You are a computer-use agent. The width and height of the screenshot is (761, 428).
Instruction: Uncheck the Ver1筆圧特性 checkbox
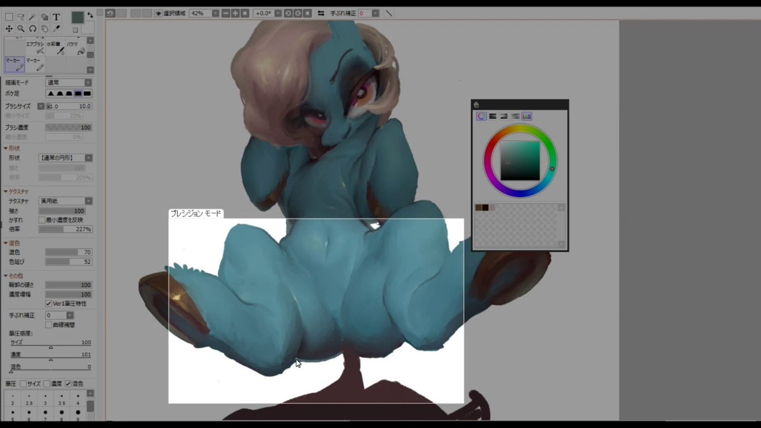pos(49,303)
